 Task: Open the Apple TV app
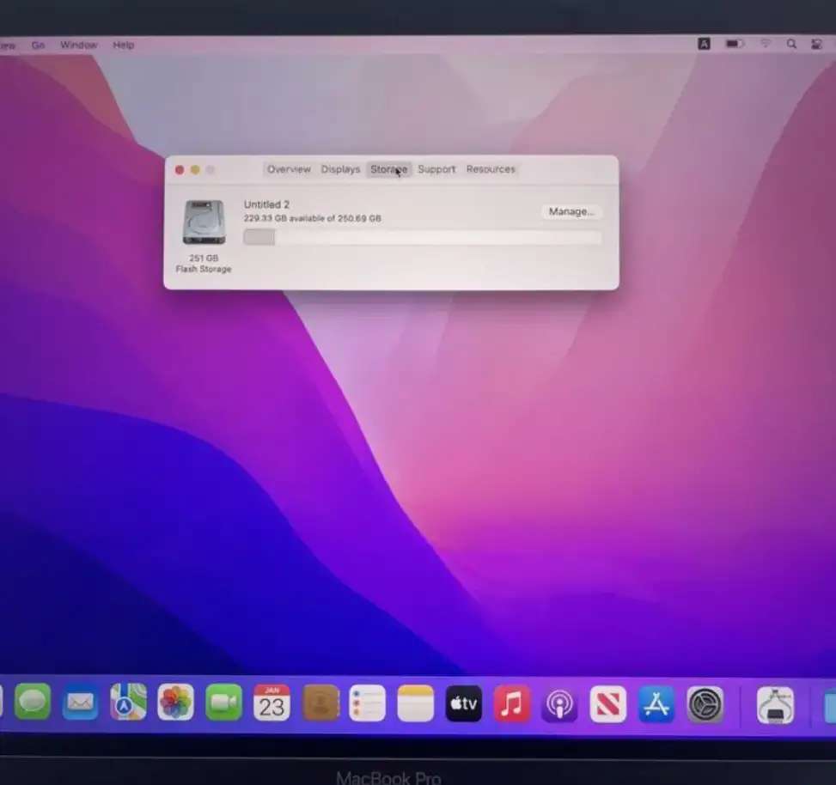coord(463,703)
